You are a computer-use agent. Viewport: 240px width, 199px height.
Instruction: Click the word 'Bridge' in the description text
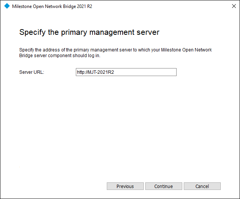point(26,55)
